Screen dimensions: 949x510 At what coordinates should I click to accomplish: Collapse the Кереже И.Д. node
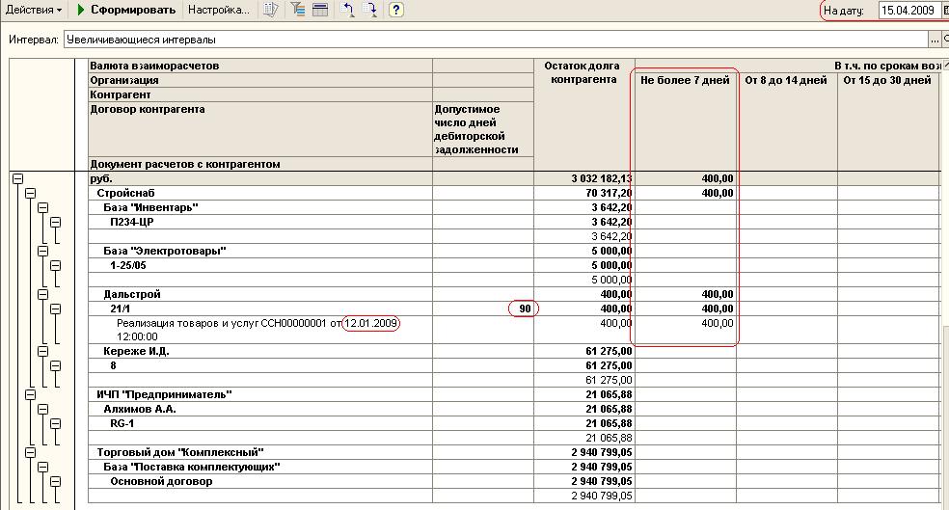[x=43, y=352]
